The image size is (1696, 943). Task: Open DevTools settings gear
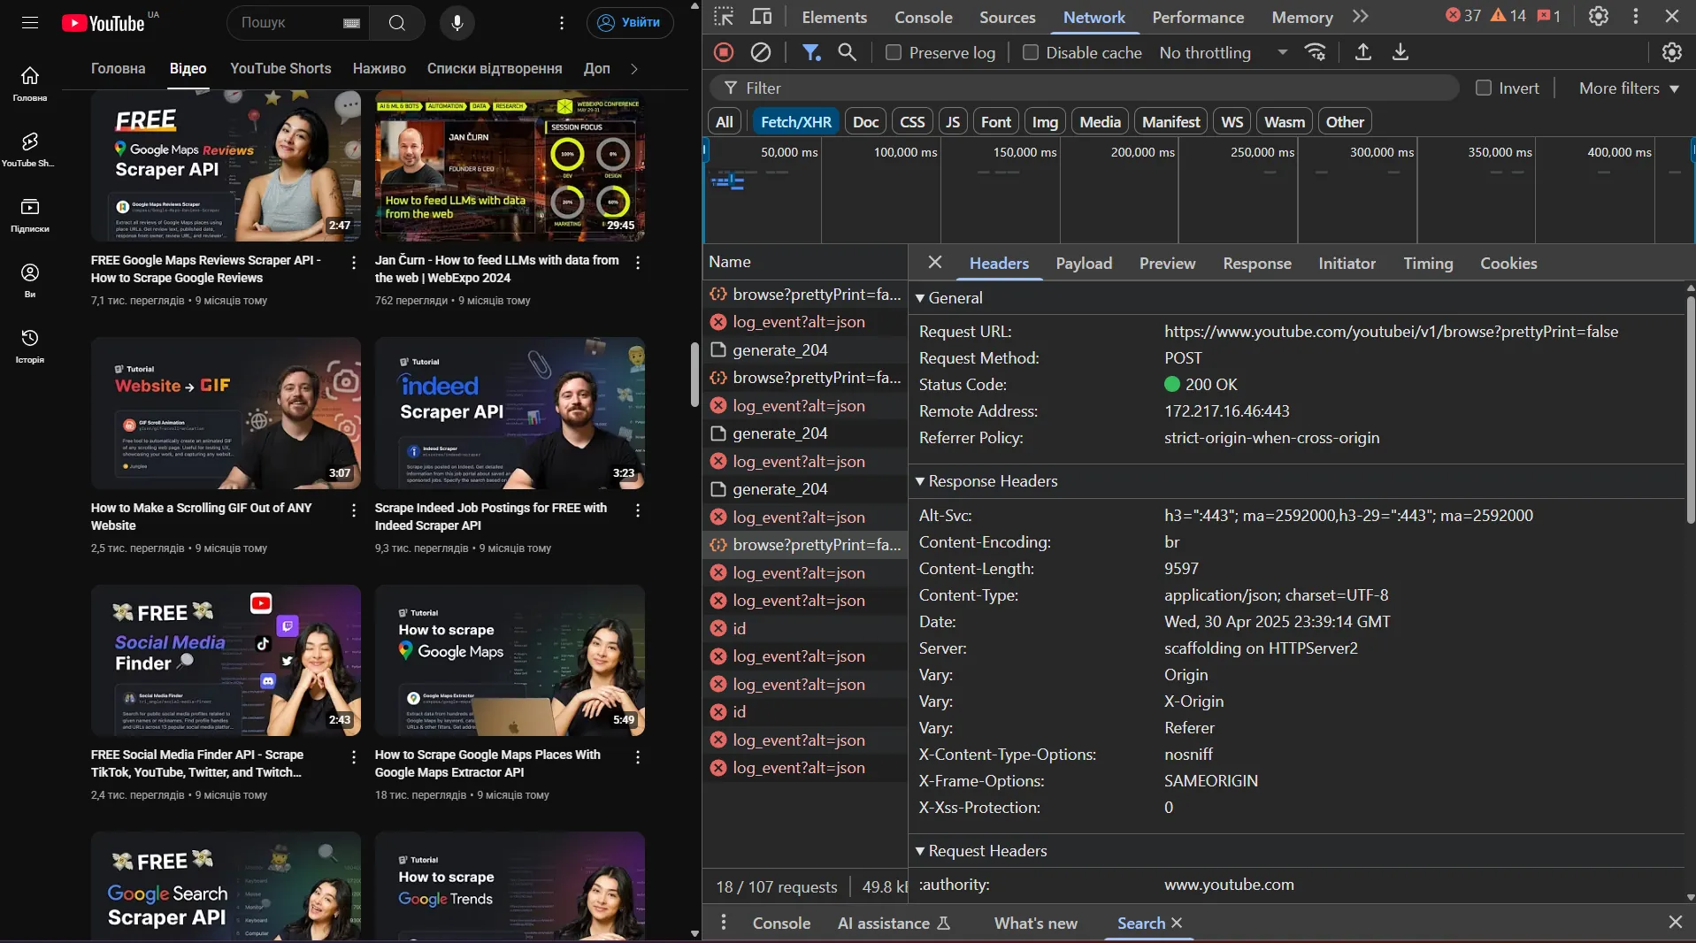click(x=1598, y=16)
